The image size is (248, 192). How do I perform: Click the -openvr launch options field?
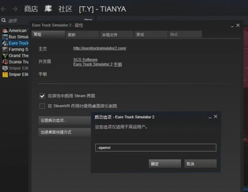156,147
